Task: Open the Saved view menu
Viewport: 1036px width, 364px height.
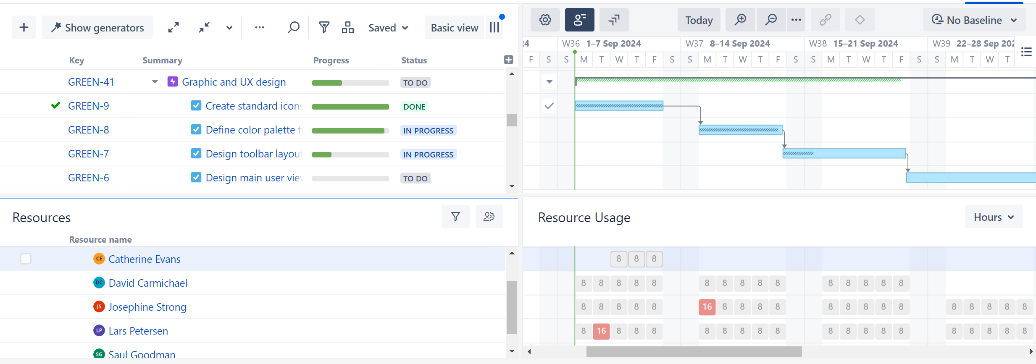Action: coord(388,28)
